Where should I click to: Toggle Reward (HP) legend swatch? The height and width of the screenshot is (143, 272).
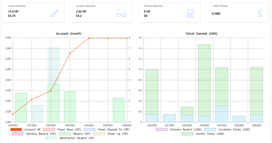coord(65,134)
